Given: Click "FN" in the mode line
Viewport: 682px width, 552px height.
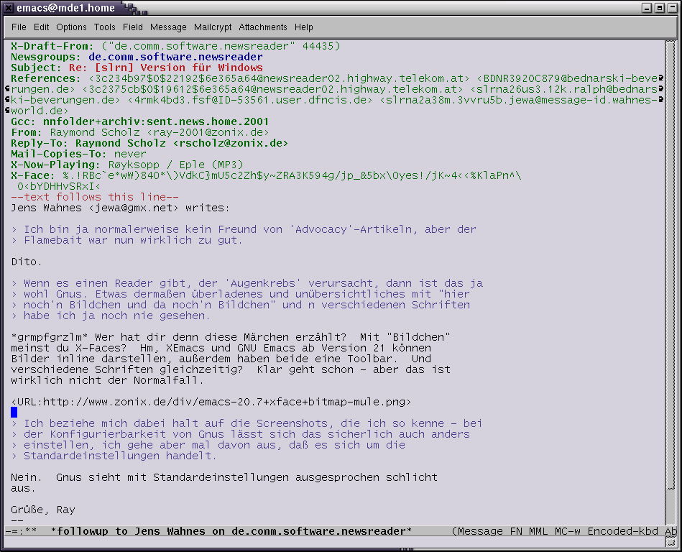Looking at the screenshot, I should point(516,532).
